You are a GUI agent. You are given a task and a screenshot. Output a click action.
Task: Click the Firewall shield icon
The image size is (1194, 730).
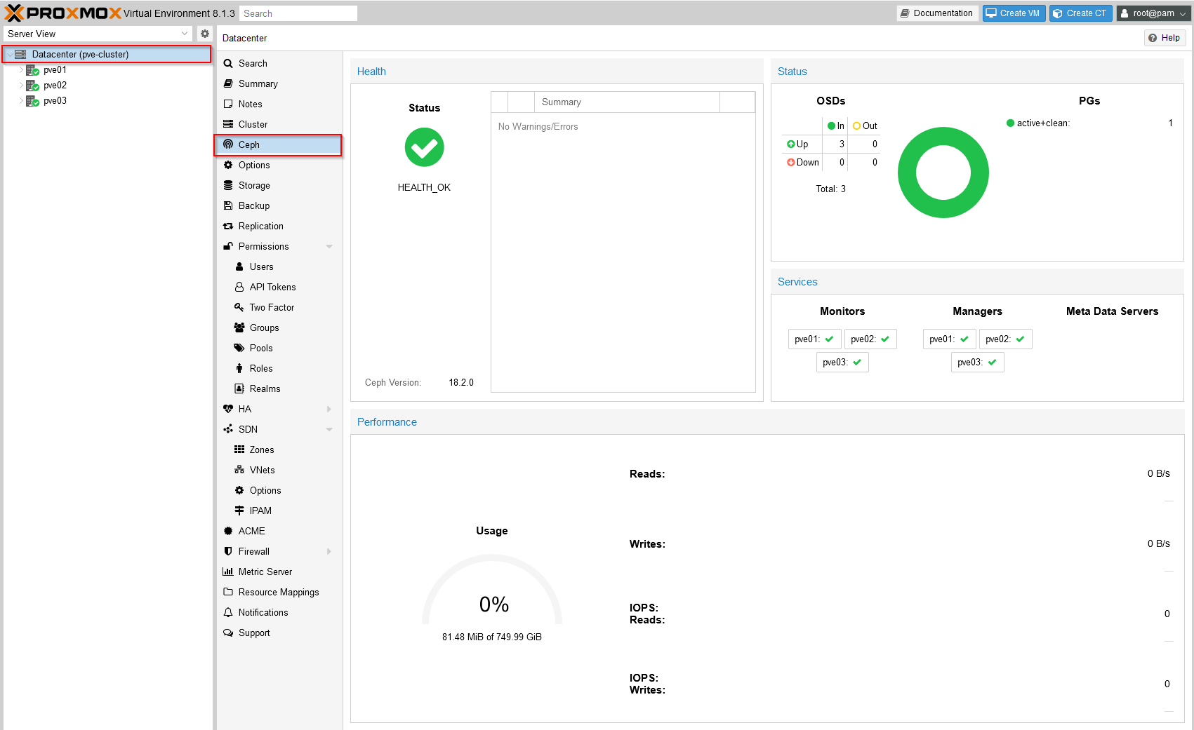tap(228, 551)
